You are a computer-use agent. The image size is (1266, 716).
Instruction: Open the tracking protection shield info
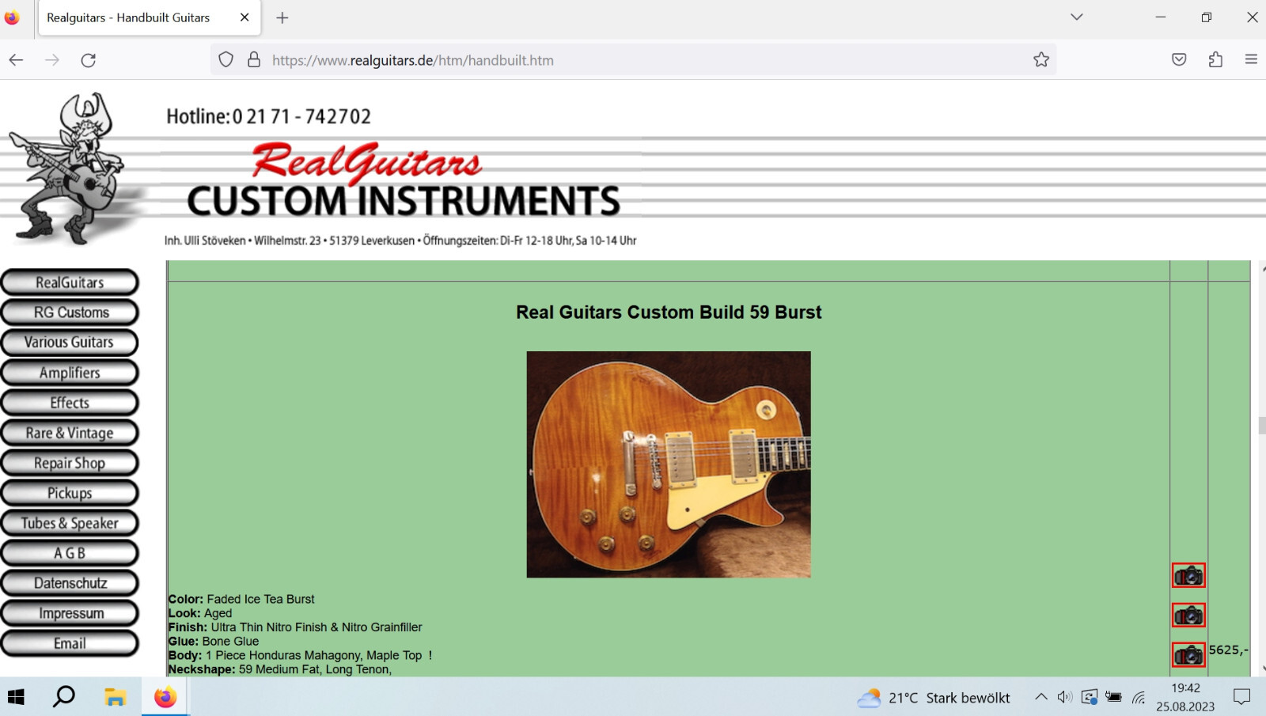coord(226,60)
